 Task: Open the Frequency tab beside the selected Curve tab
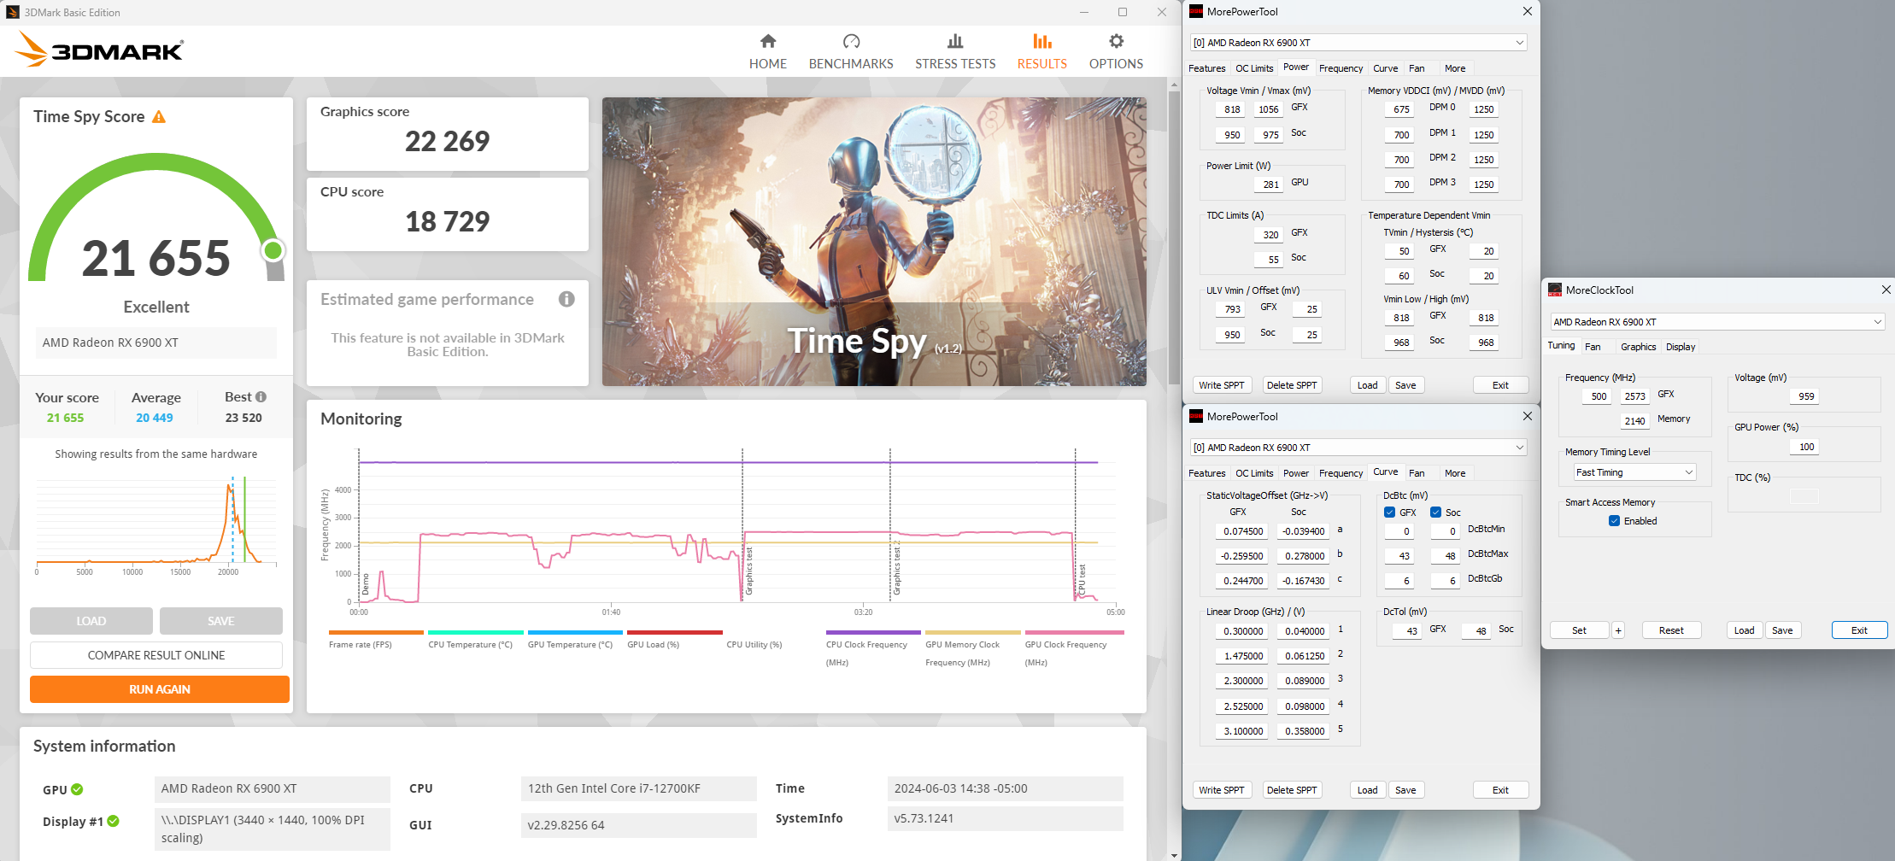tap(1341, 473)
